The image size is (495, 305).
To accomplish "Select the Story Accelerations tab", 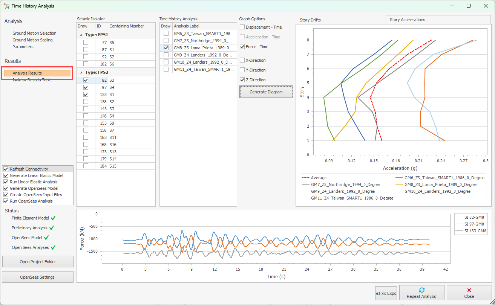I will tap(407, 20).
